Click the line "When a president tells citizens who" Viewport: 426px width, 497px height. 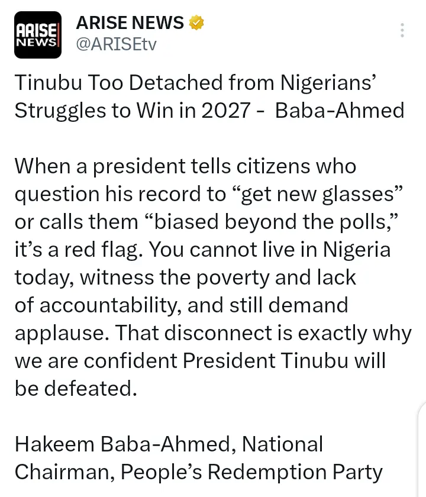[x=185, y=166]
